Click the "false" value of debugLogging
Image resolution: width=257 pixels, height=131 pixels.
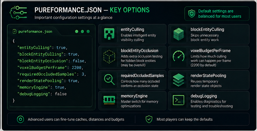pos(61,94)
